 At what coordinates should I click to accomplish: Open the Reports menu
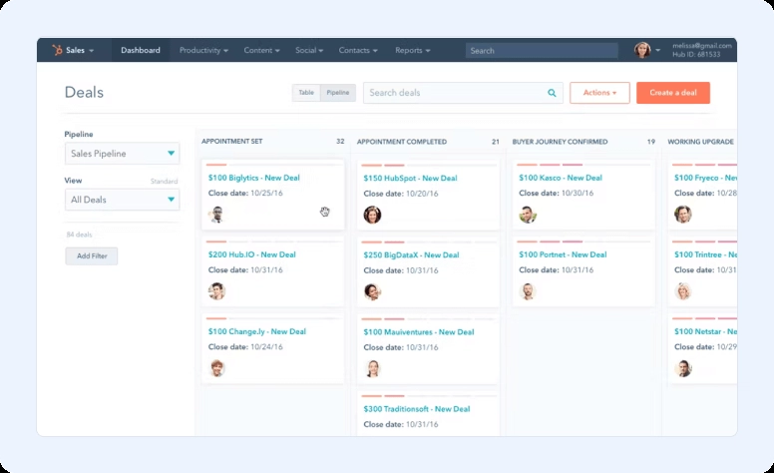tap(412, 50)
